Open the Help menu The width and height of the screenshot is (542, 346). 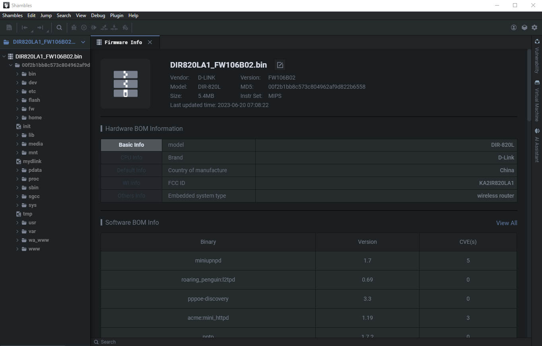coord(133,16)
